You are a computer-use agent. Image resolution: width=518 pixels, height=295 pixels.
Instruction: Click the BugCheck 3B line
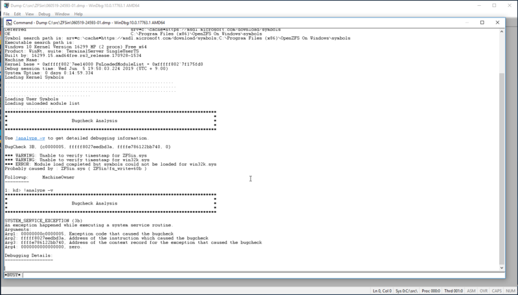[x=87, y=147]
